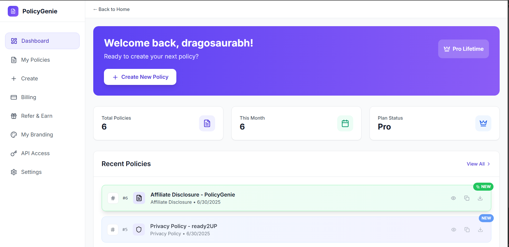Copy the Affiliate Disclosure policy
The image size is (509, 247).
467,198
